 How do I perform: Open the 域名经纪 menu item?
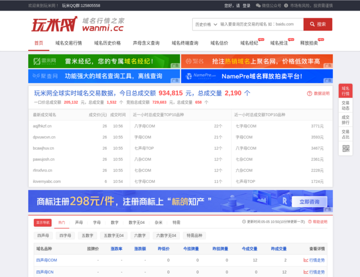[x=249, y=43]
